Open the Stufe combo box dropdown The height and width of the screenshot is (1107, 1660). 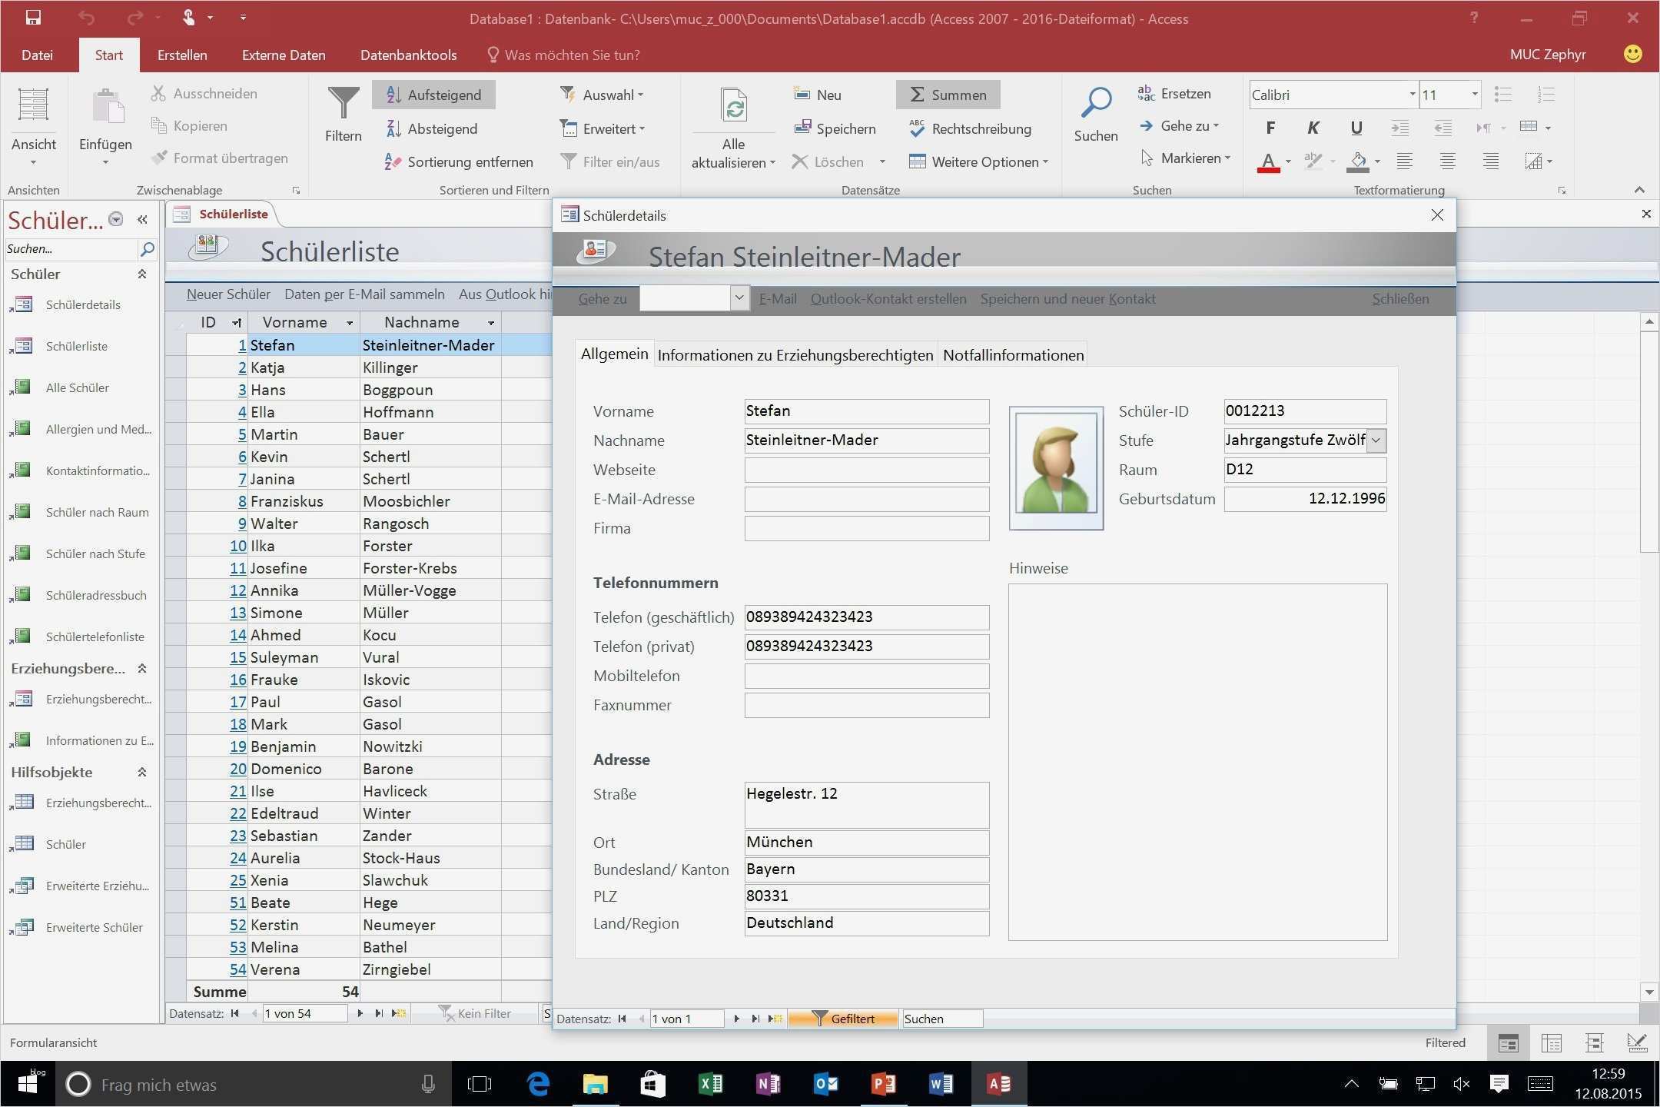[1376, 440]
